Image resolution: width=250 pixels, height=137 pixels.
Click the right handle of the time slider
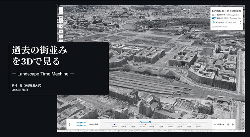point(150,122)
